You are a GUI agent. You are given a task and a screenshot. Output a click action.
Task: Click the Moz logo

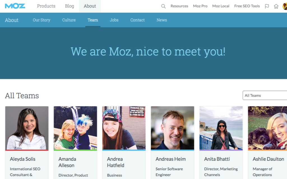click(x=15, y=6)
